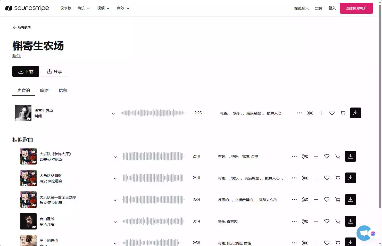Add 大乐队第一首圣诞颂歌 with plus icon
This screenshot has width=382, height=246.
click(x=316, y=200)
